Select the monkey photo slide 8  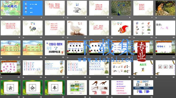click(x=165, y=8)
